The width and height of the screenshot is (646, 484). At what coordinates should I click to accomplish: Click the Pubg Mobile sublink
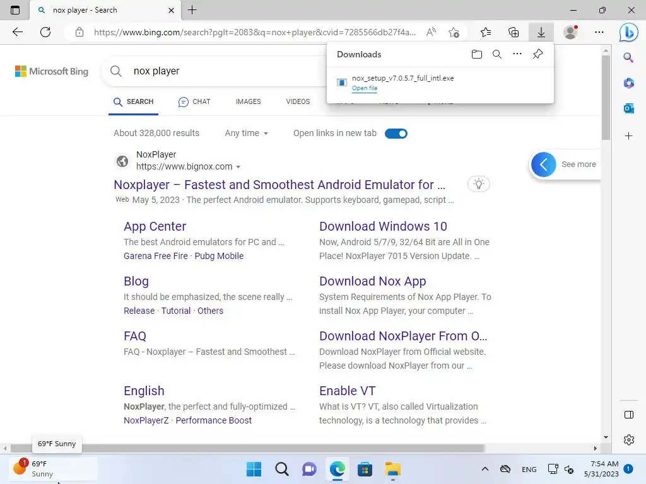click(219, 256)
